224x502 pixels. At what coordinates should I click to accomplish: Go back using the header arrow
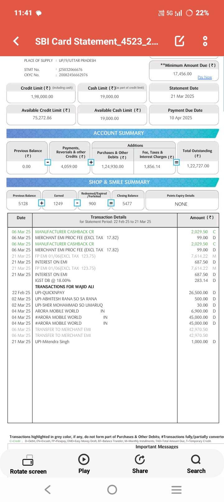[16, 41]
